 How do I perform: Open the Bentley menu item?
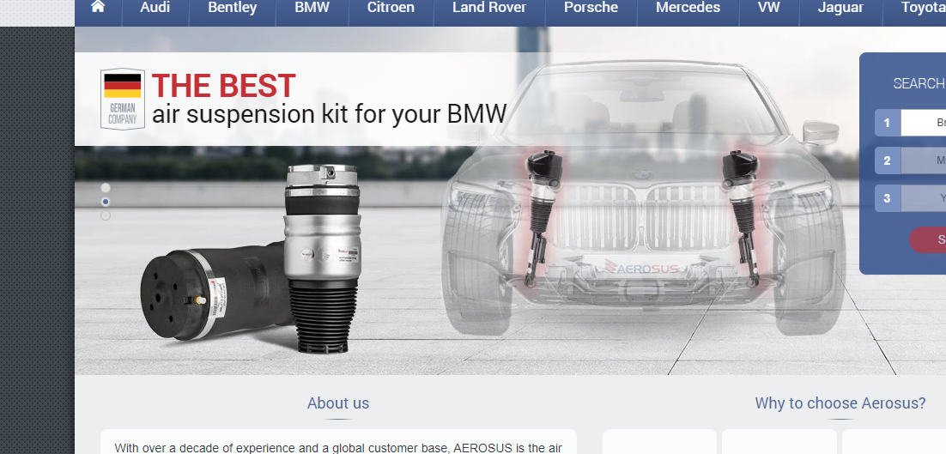[x=233, y=8]
